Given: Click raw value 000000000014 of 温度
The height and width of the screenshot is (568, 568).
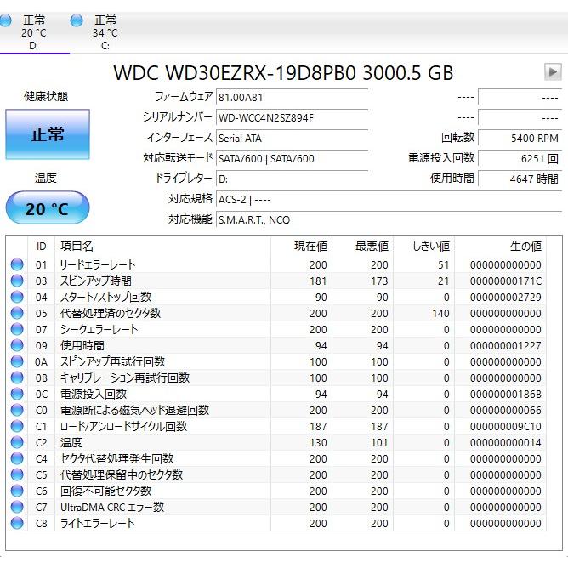Looking at the screenshot, I should (506, 443).
